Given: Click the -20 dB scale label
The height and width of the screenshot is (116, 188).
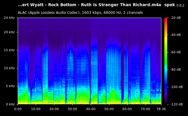Looking at the screenshot, I should click(175, 18).
